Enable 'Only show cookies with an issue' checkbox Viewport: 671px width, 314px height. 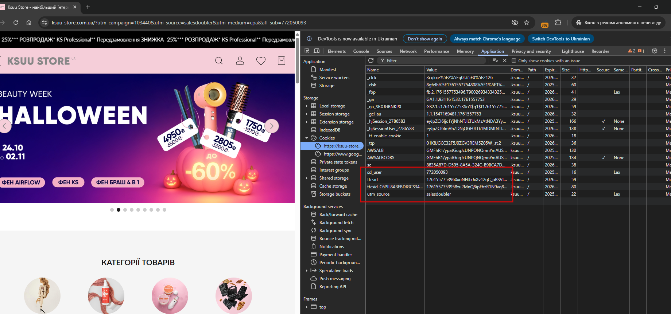point(514,61)
